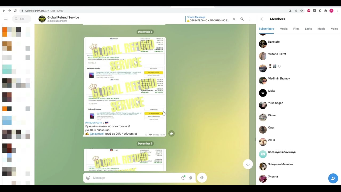
Task: Dismiss the pinned message with the X
Action: tap(234, 19)
